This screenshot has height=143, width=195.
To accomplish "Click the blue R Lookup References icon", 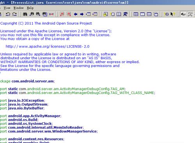I will [125, 14].
